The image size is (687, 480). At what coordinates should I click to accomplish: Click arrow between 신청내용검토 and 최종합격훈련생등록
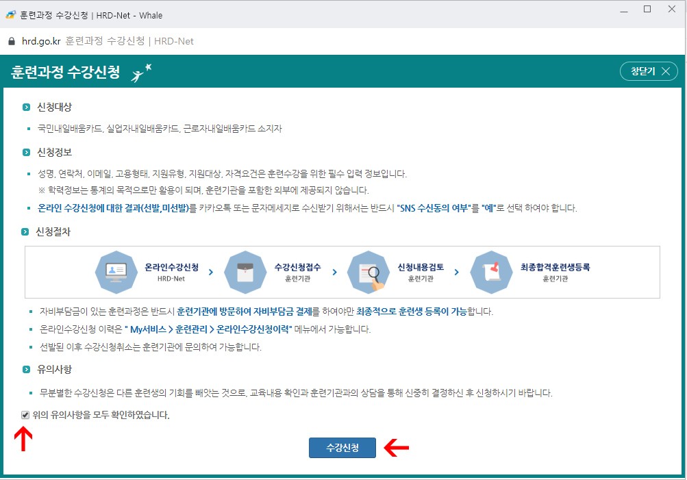coord(458,272)
